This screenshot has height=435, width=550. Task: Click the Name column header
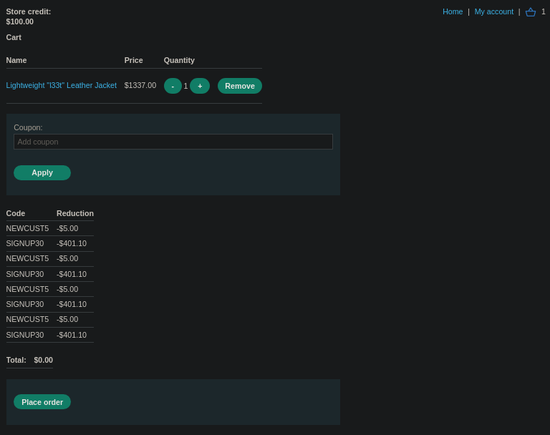click(16, 60)
